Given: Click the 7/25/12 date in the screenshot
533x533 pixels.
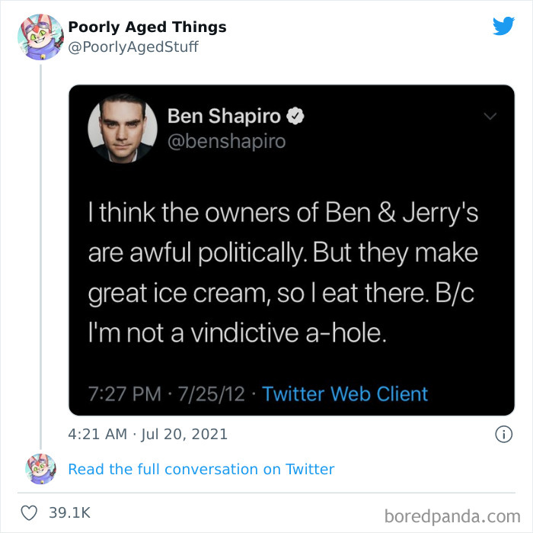Looking at the screenshot, I should (211, 393).
